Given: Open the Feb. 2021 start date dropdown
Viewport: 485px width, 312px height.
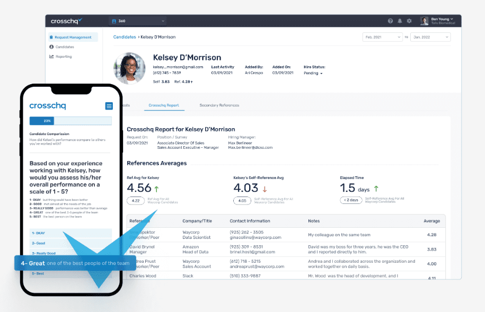Looking at the screenshot, I should (383, 37).
